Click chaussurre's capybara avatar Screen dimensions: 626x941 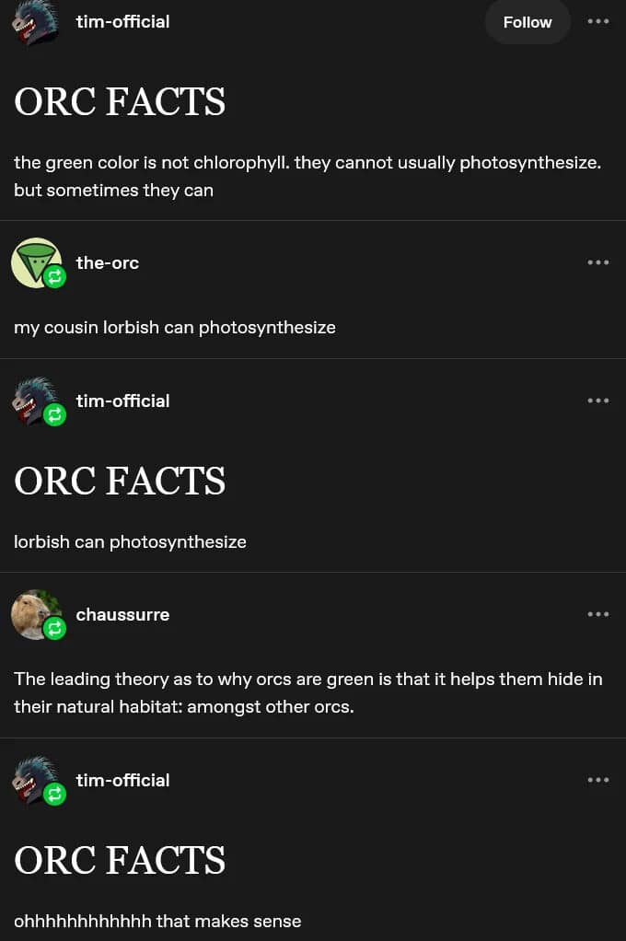click(33, 611)
